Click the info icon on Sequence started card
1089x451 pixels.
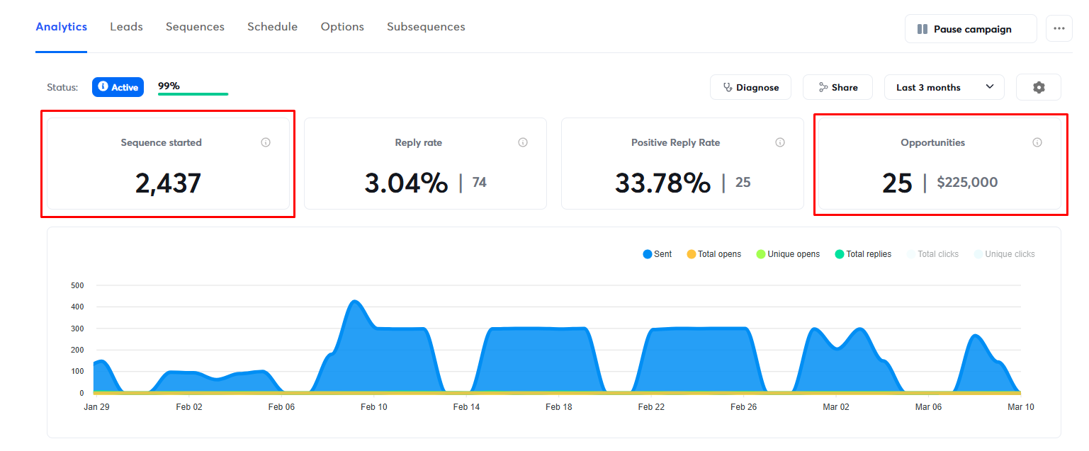[266, 142]
